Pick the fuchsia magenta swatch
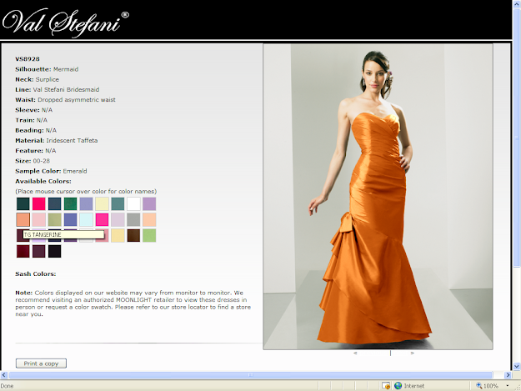This screenshot has height=391, width=521. [102, 219]
